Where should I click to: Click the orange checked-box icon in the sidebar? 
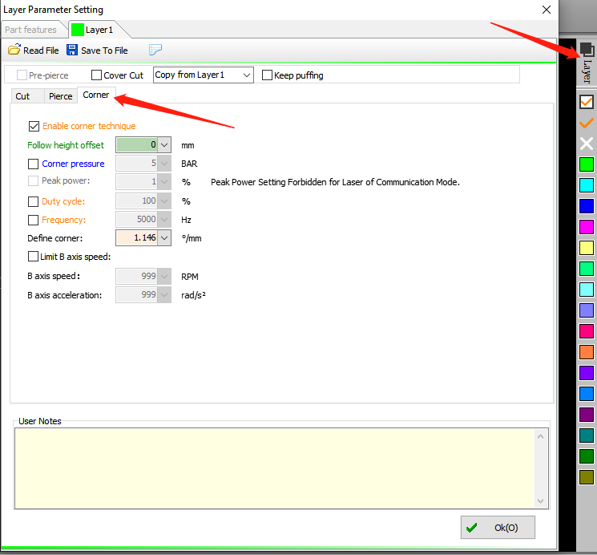coord(587,102)
